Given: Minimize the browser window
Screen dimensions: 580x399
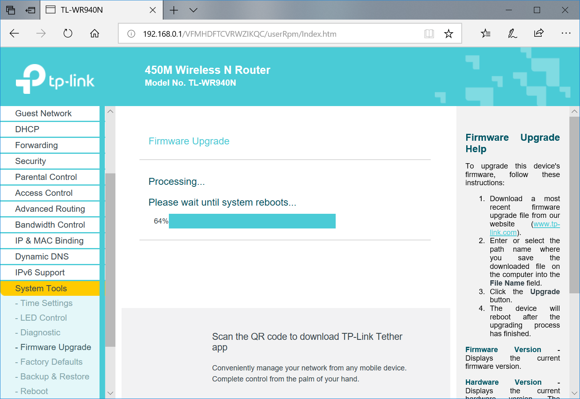Looking at the screenshot, I should pyautogui.click(x=509, y=10).
